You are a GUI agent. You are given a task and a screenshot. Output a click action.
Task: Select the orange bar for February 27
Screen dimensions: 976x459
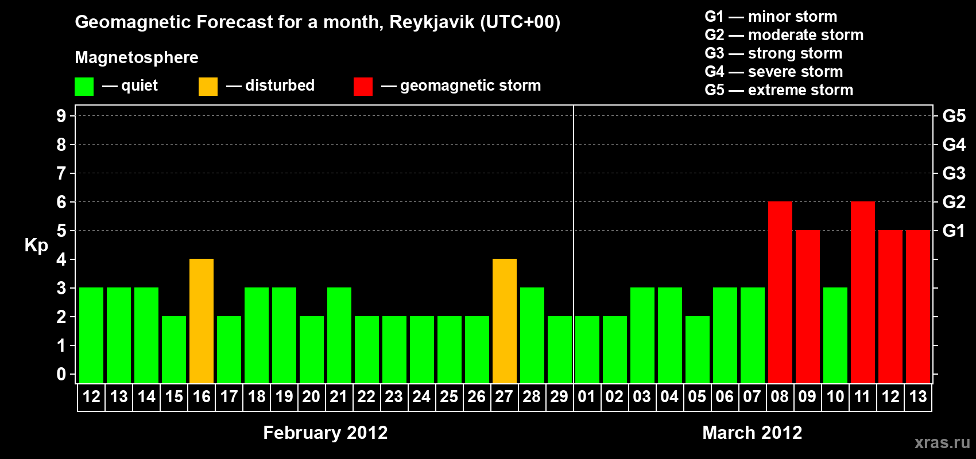pyautogui.click(x=505, y=321)
